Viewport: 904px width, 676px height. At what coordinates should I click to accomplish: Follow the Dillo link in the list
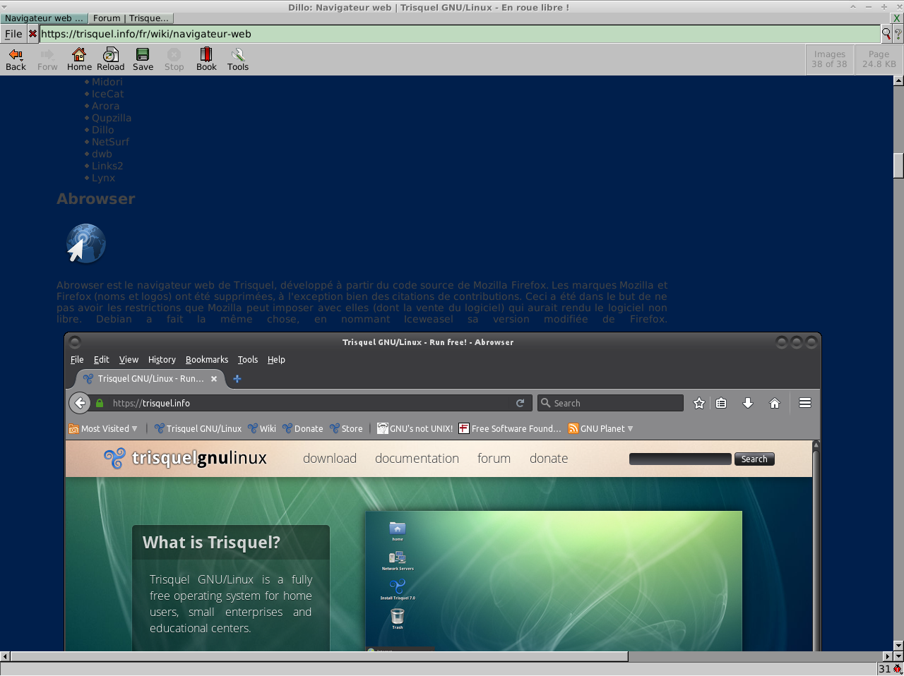point(102,130)
